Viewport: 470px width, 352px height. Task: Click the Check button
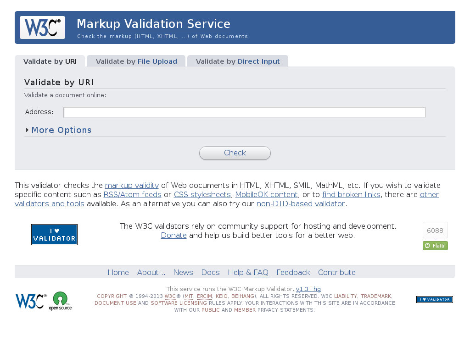tap(235, 153)
